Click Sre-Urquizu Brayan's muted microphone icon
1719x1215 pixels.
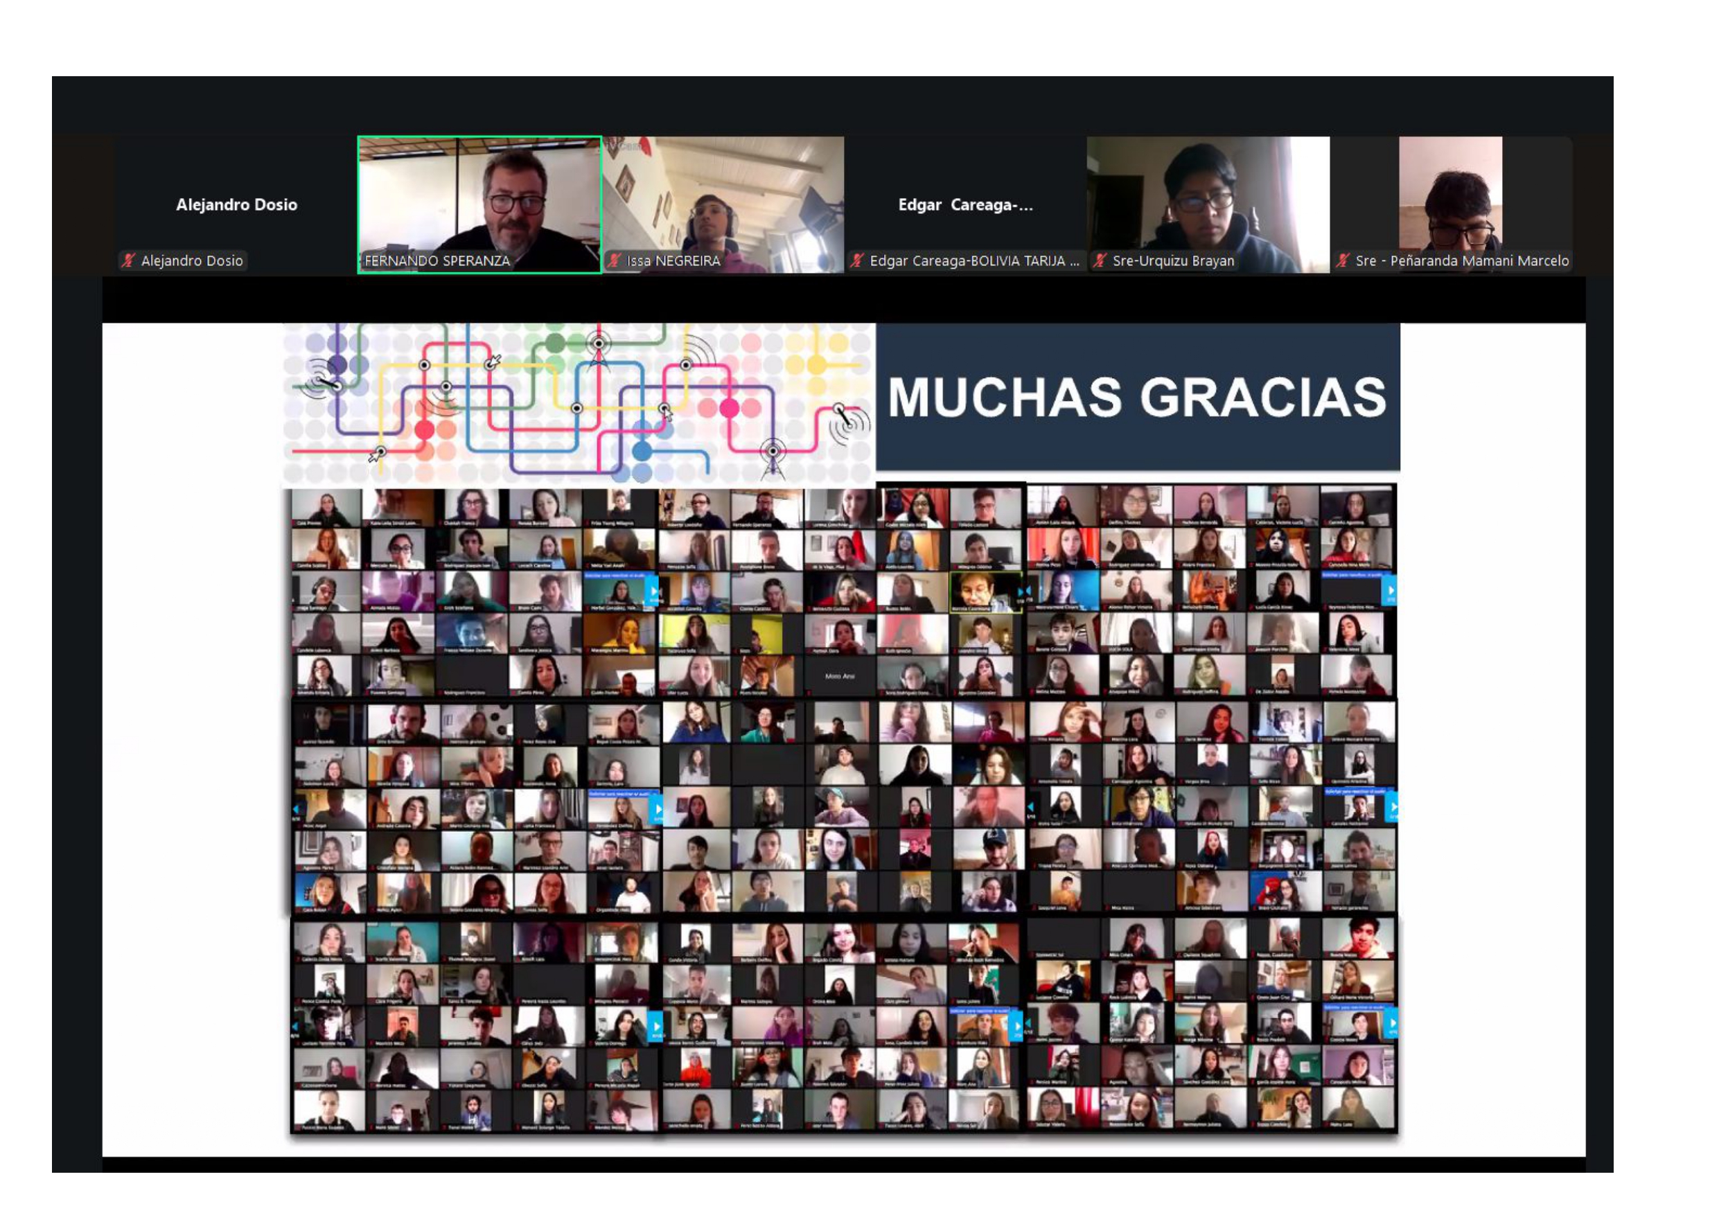point(1100,260)
